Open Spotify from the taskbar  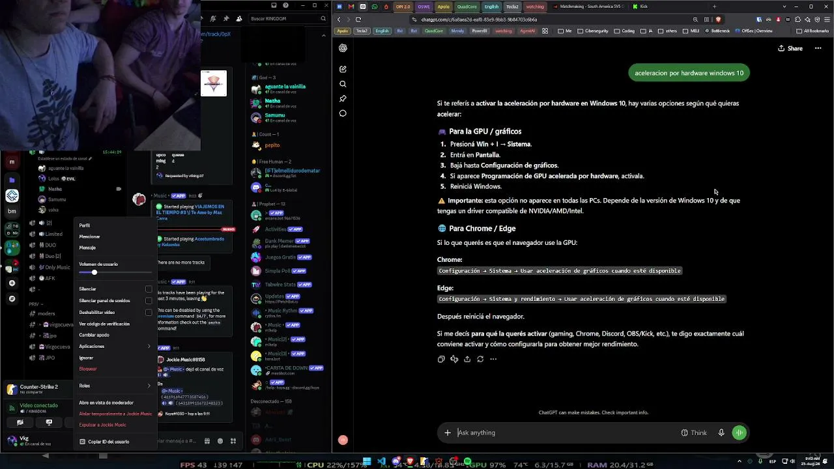468,462
